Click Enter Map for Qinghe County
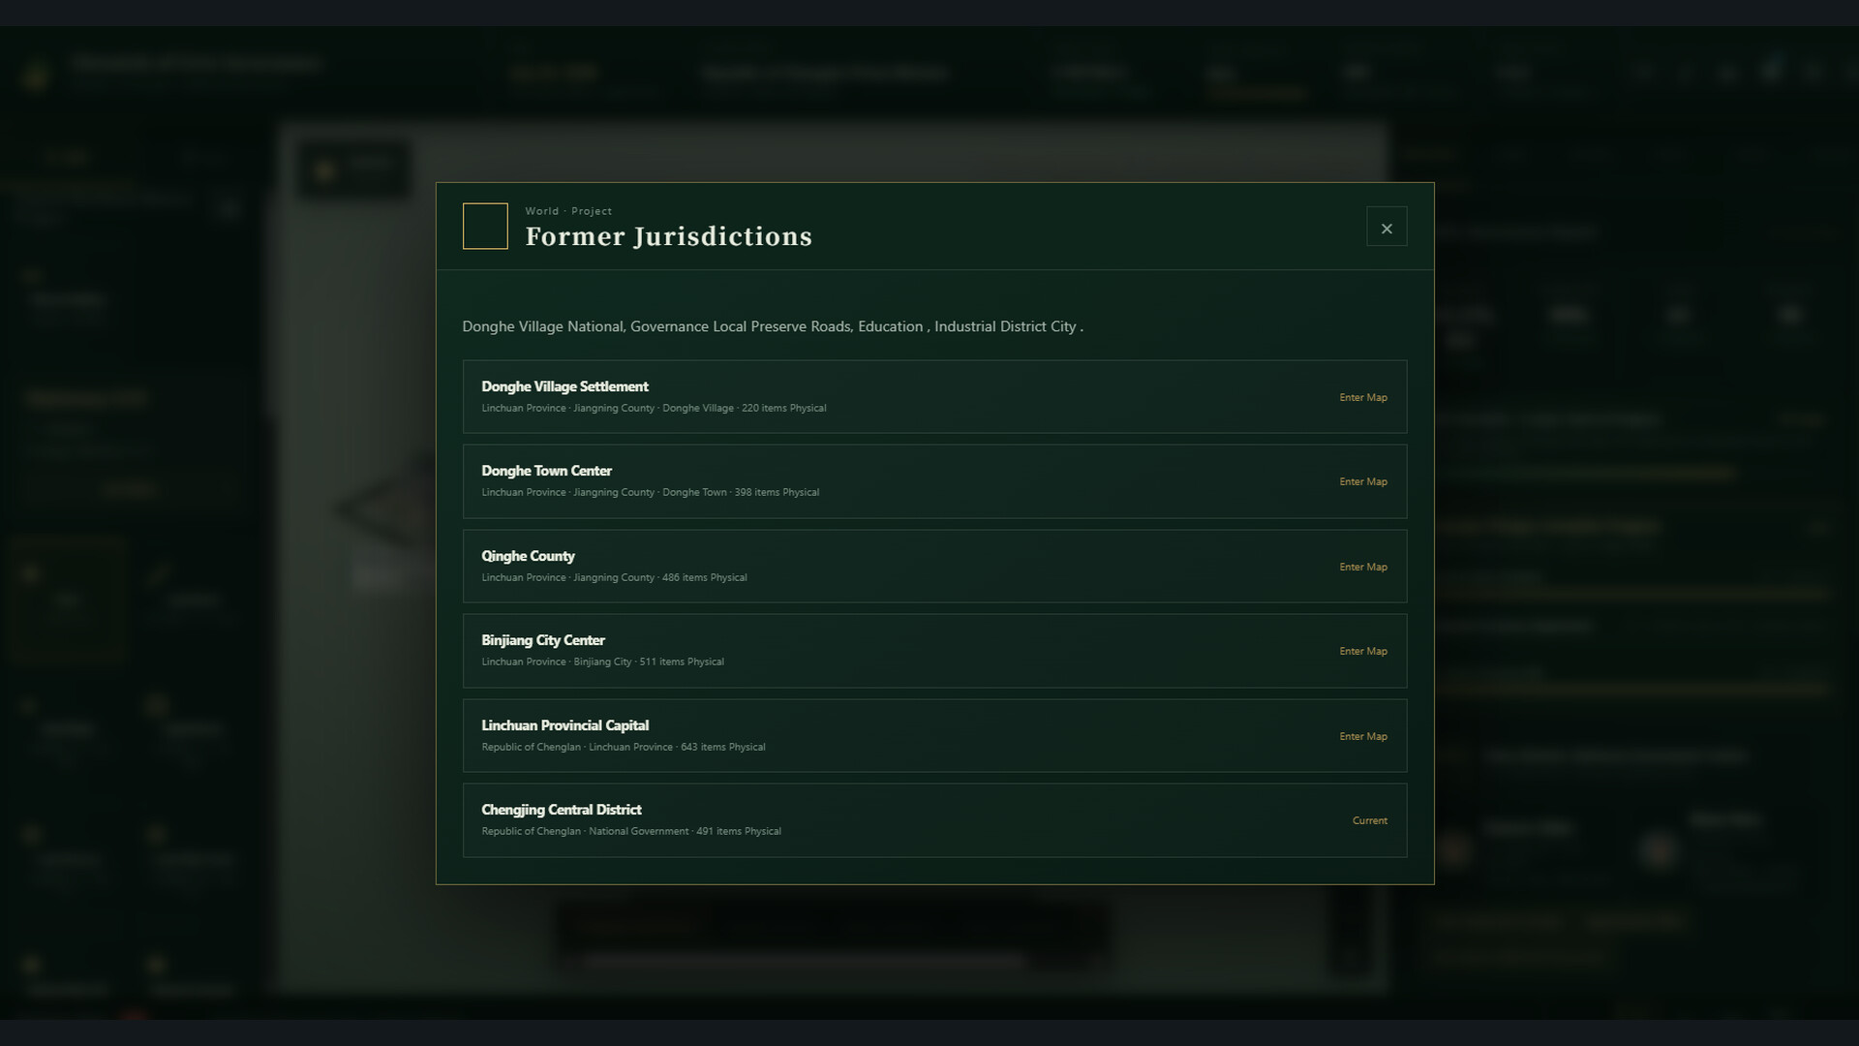1859x1046 pixels. tap(1363, 567)
